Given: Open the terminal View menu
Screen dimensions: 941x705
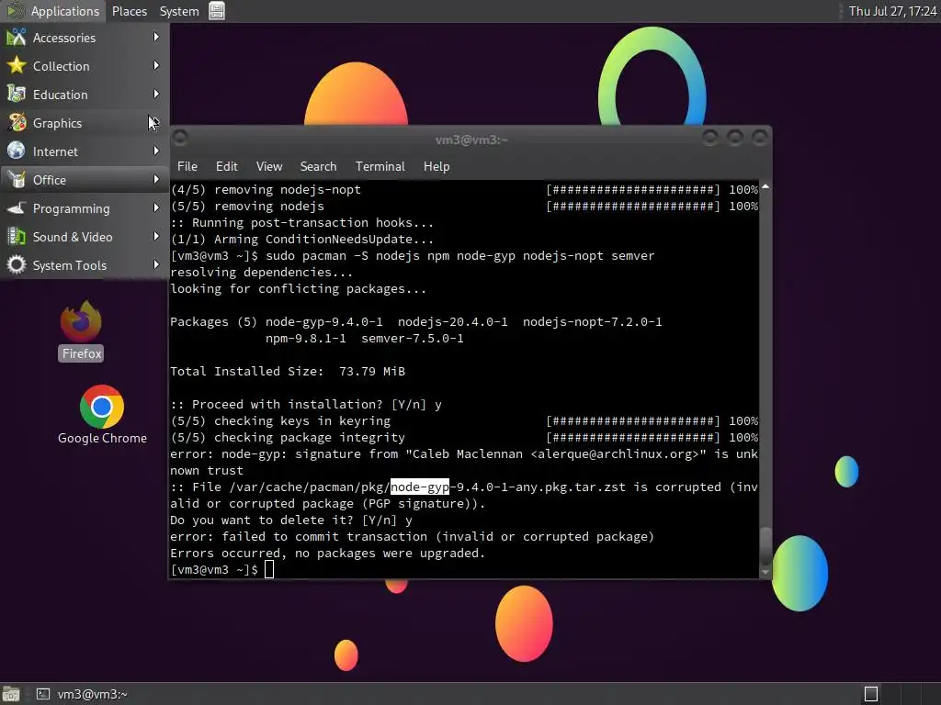Looking at the screenshot, I should coord(269,166).
